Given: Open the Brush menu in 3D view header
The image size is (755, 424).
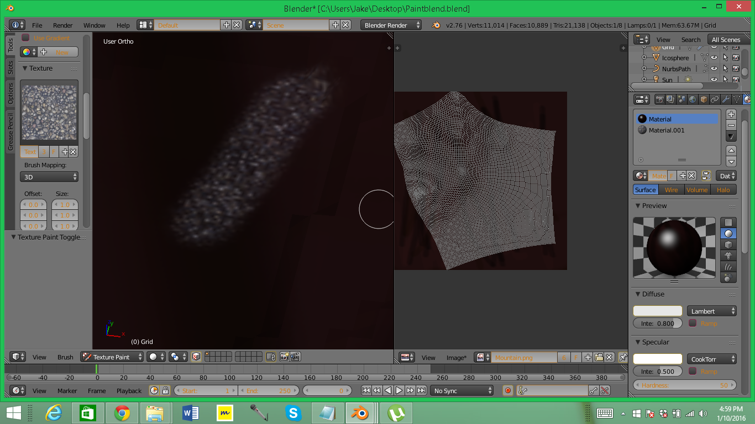Looking at the screenshot, I should [65, 357].
